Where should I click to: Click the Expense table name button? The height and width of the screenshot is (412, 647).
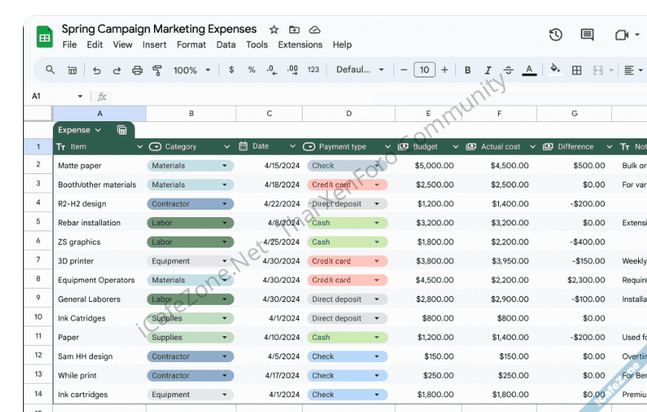point(80,130)
